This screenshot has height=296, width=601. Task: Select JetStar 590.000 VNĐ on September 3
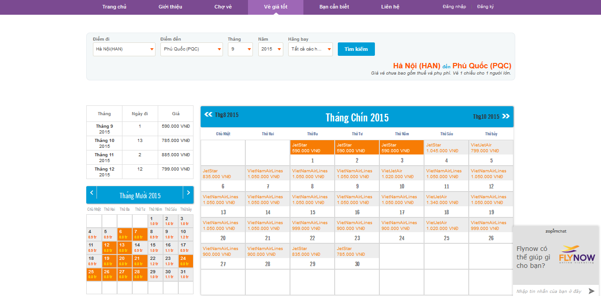pos(402,148)
